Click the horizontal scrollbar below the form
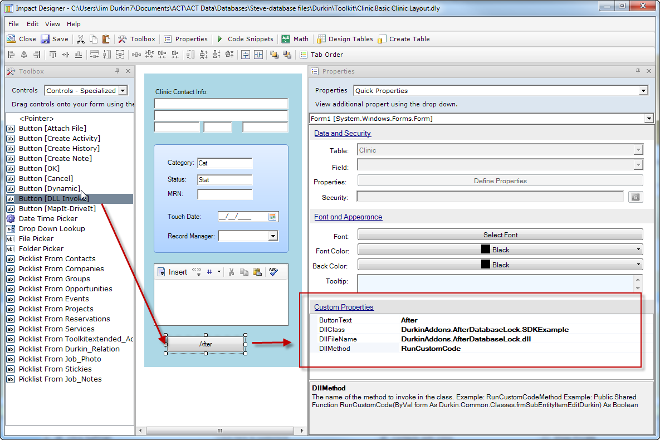The image size is (660, 440). 219,431
